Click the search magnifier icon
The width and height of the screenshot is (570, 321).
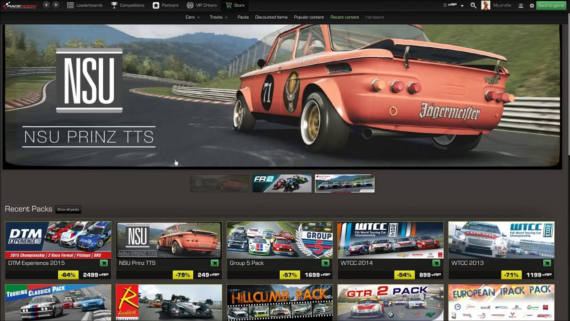click(473, 5)
